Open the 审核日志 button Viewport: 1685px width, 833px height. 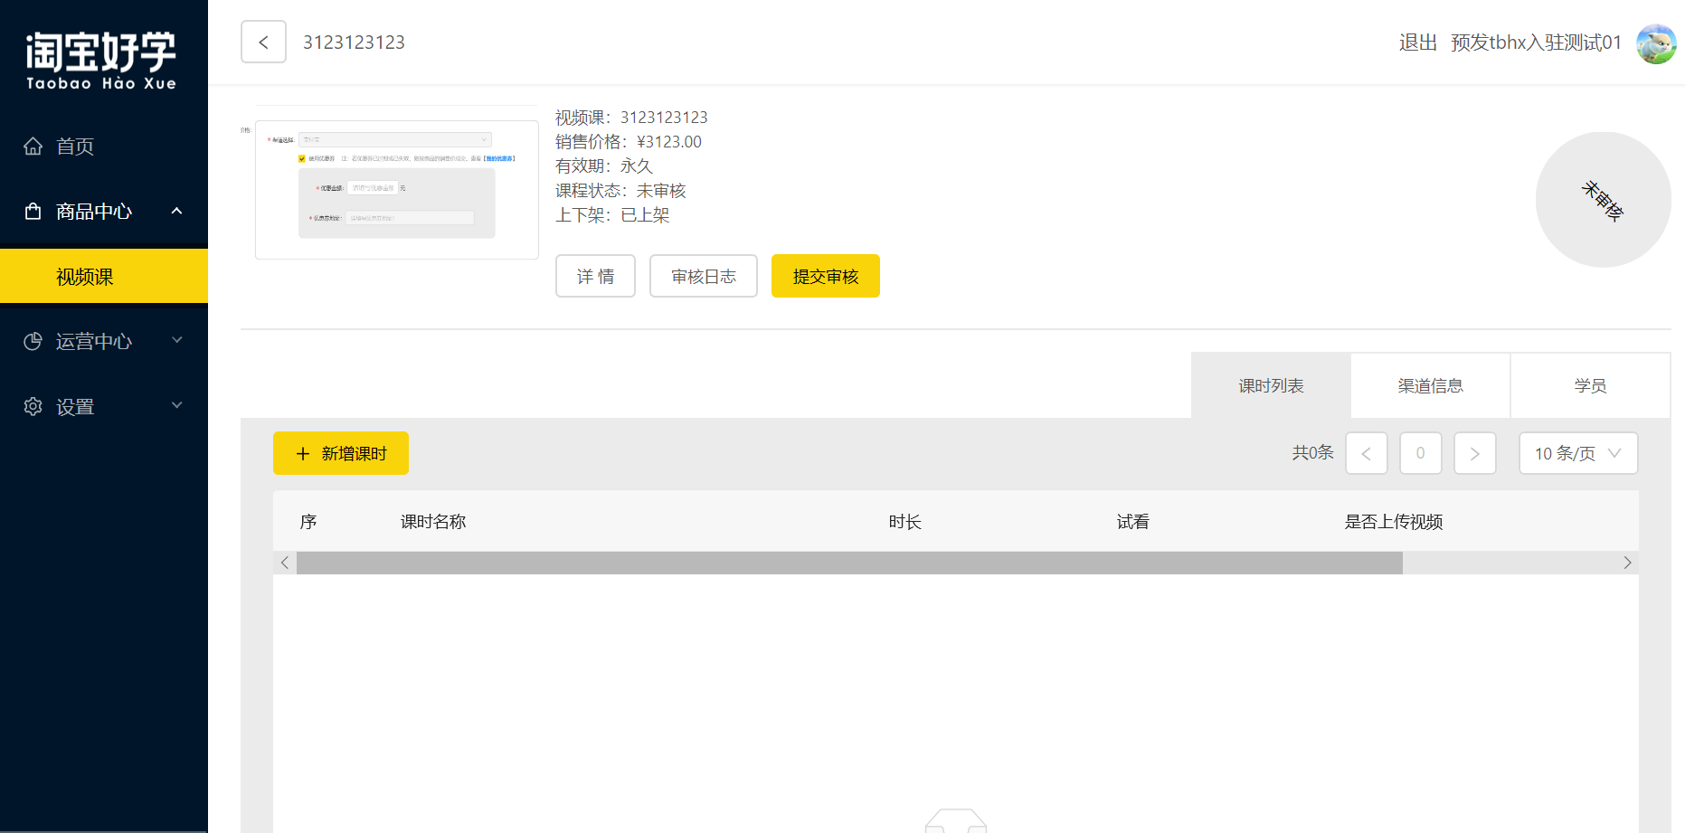pyautogui.click(x=704, y=276)
